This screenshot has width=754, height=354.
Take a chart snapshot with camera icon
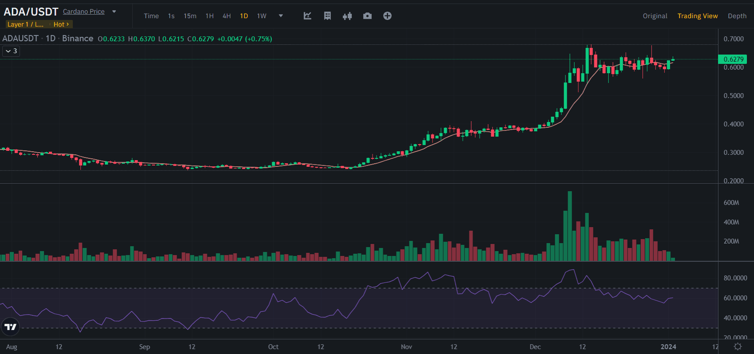point(367,16)
